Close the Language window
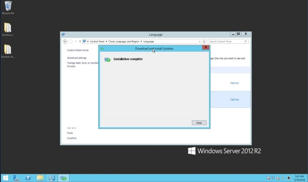Image resolution: width=308 pixels, height=182 pixels. click(x=246, y=34)
